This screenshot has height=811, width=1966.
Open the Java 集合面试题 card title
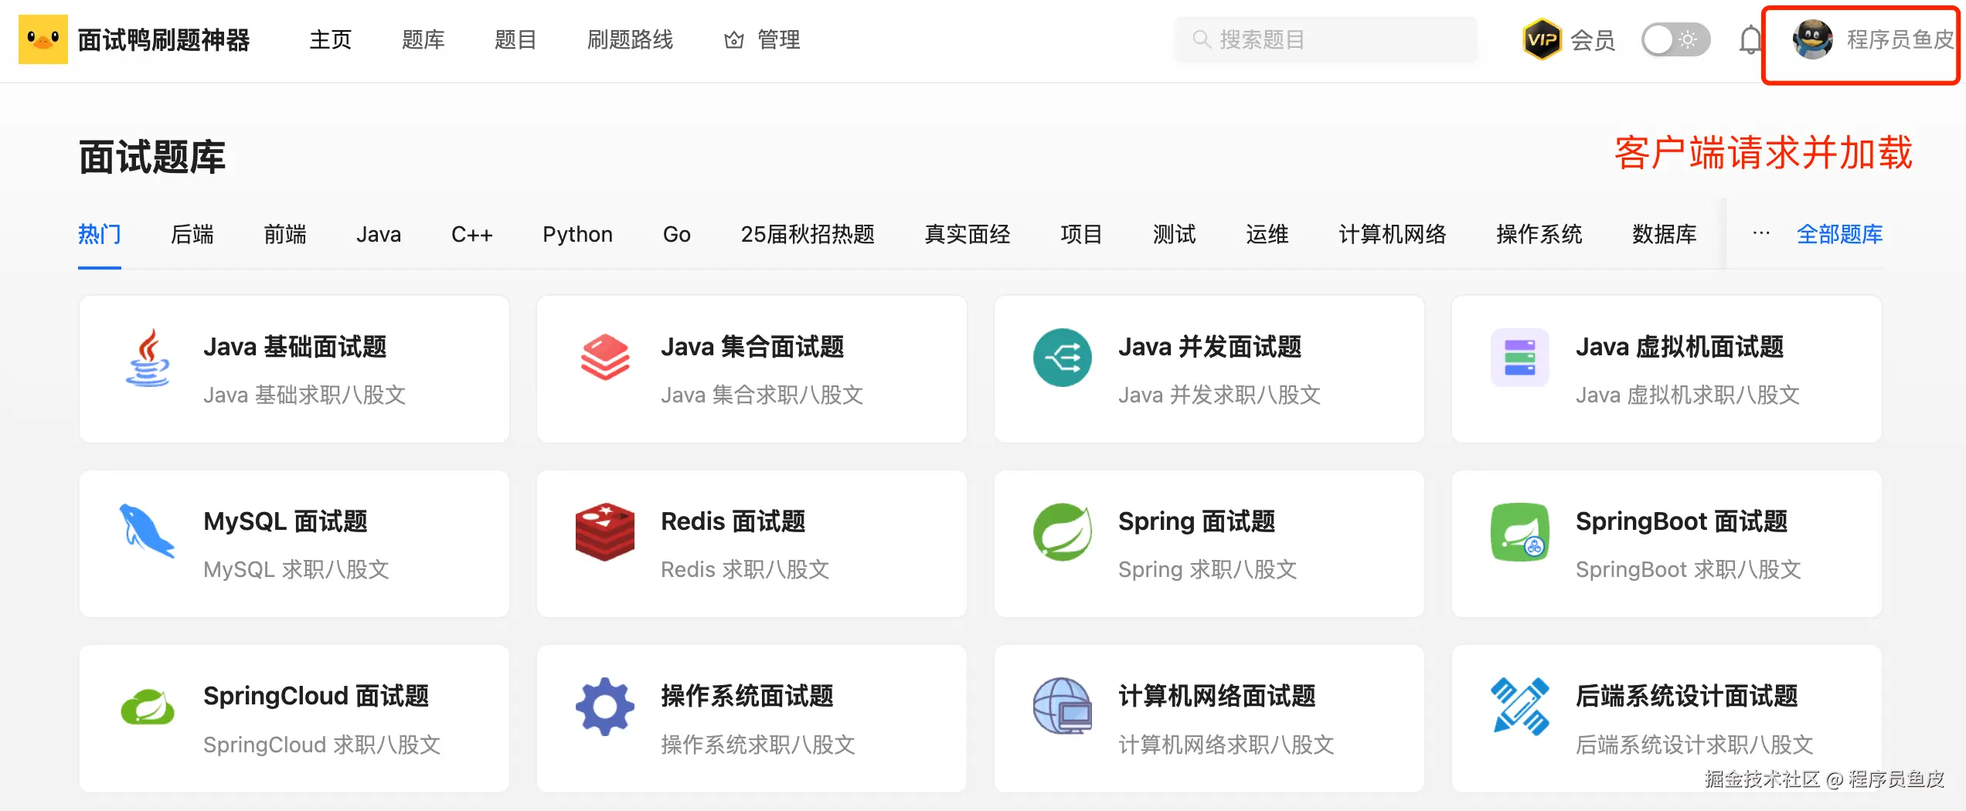(753, 347)
